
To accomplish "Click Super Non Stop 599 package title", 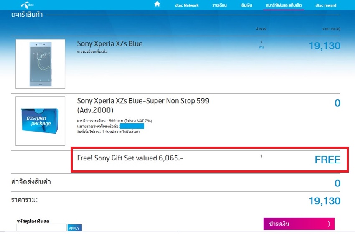I will tap(143, 105).
